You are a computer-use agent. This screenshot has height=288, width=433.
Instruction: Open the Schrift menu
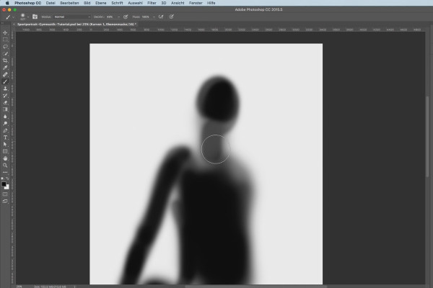[x=117, y=3]
